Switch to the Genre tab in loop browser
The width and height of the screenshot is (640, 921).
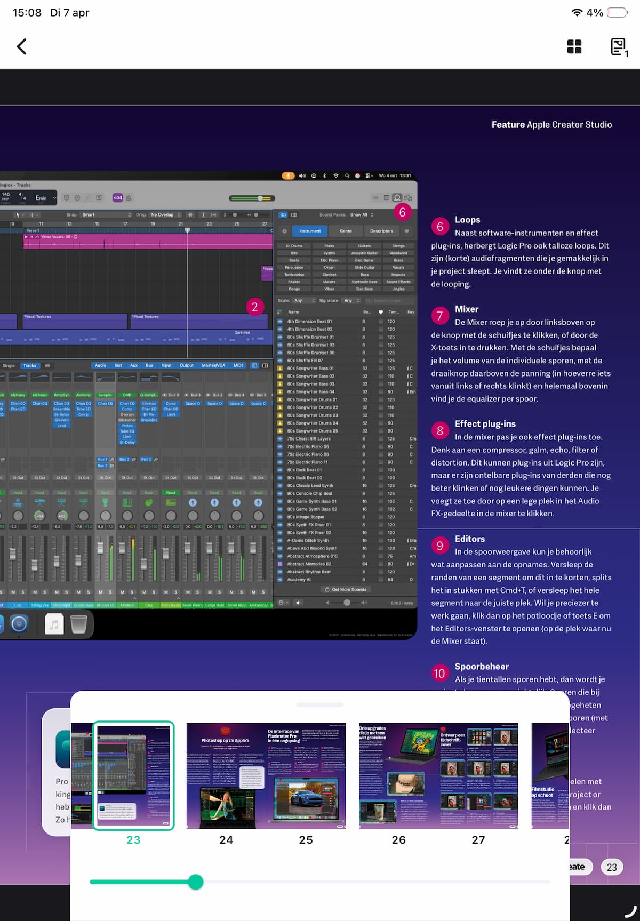[346, 231]
